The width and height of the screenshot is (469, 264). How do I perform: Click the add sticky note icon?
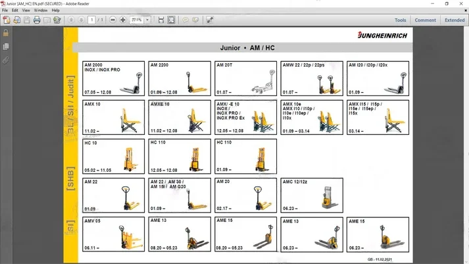[185, 20]
